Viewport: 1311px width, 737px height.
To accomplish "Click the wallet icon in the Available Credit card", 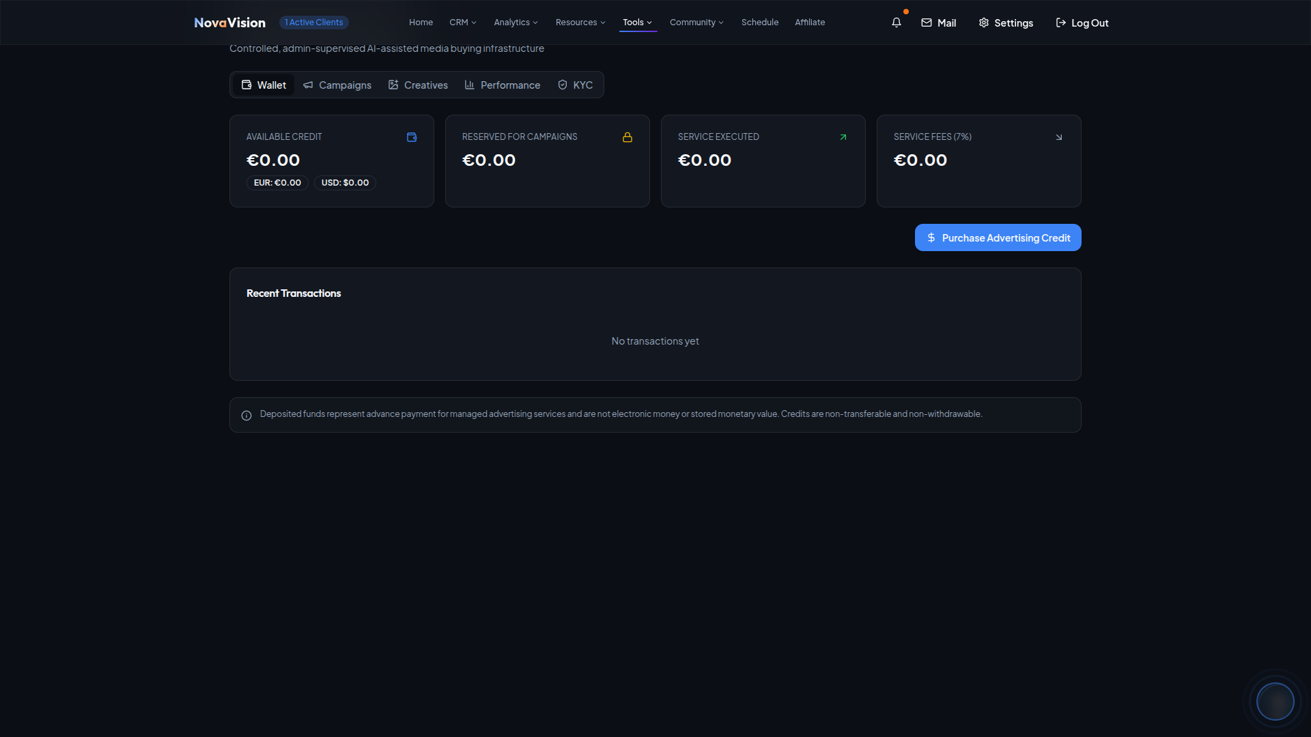I will 412,137.
